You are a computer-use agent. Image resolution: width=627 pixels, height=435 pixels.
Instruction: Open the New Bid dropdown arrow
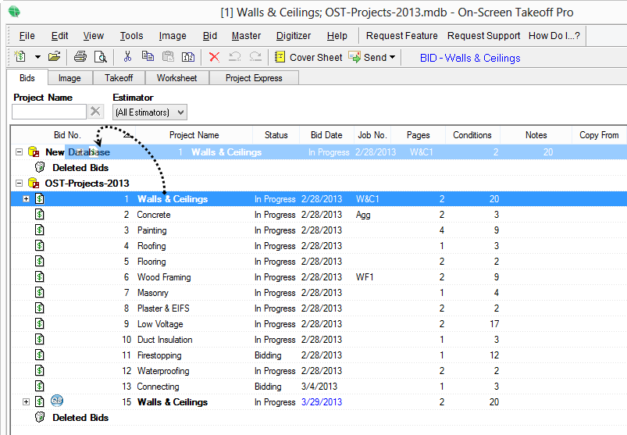coord(37,57)
